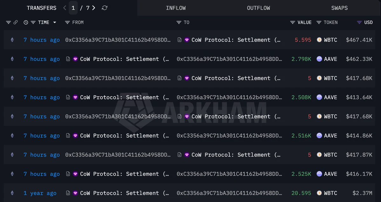
Task: Click Ethereum icon in the $462.33K row
Action: (12, 59)
